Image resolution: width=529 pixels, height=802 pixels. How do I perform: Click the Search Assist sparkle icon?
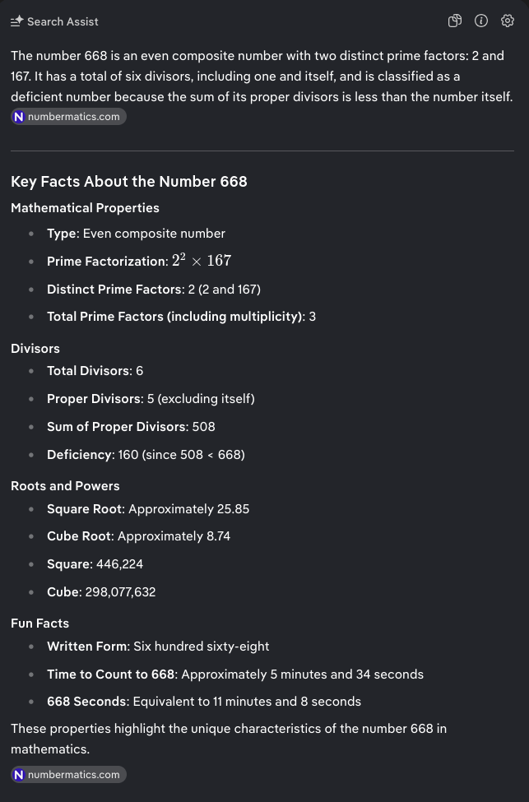[17, 21]
